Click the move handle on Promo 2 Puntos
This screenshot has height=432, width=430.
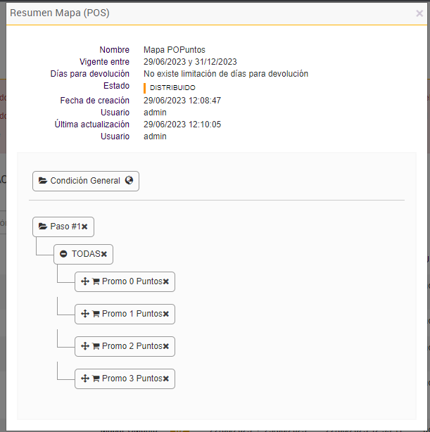[x=85, y=346]
